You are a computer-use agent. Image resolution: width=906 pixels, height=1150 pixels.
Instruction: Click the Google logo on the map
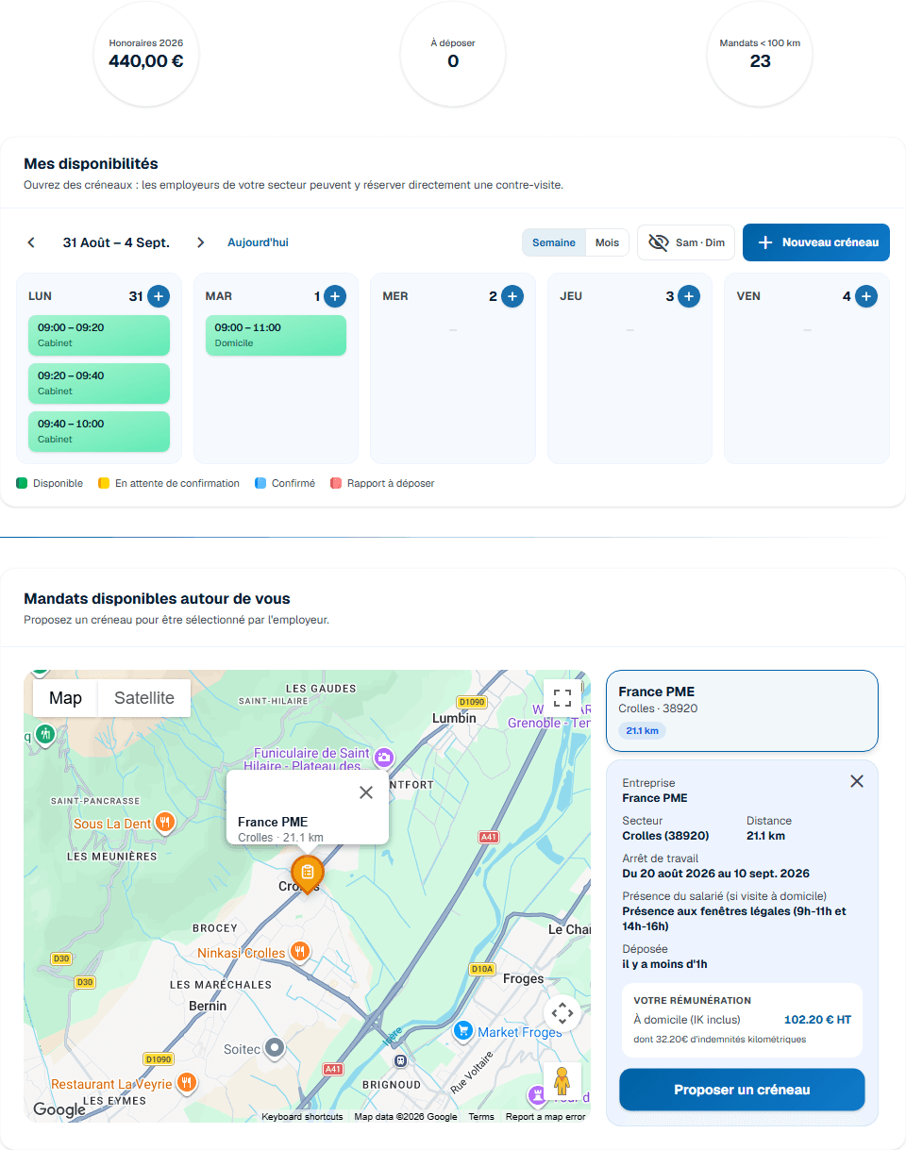(59, 1109)
